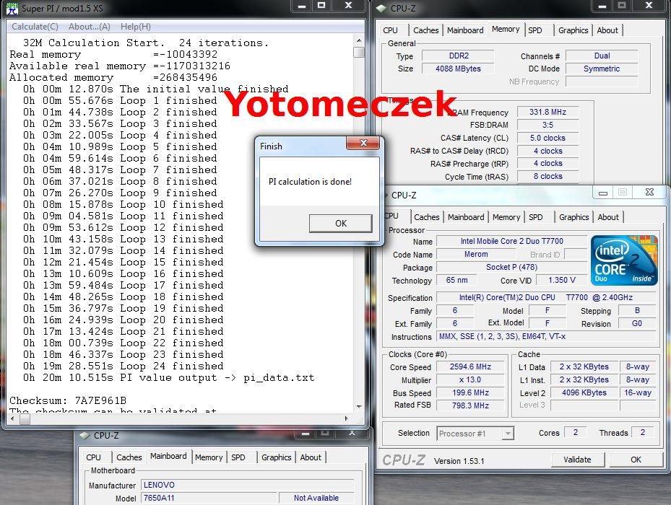Open Caches tab in bottom Mainboard CPU-Z window

coord(129,457)
